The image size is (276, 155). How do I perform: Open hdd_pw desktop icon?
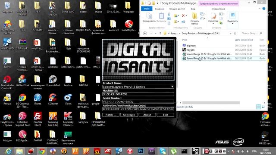pos(7,136)
